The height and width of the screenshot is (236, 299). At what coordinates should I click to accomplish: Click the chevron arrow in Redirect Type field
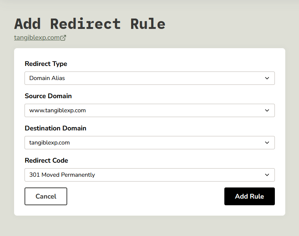(x=267, y=78)
